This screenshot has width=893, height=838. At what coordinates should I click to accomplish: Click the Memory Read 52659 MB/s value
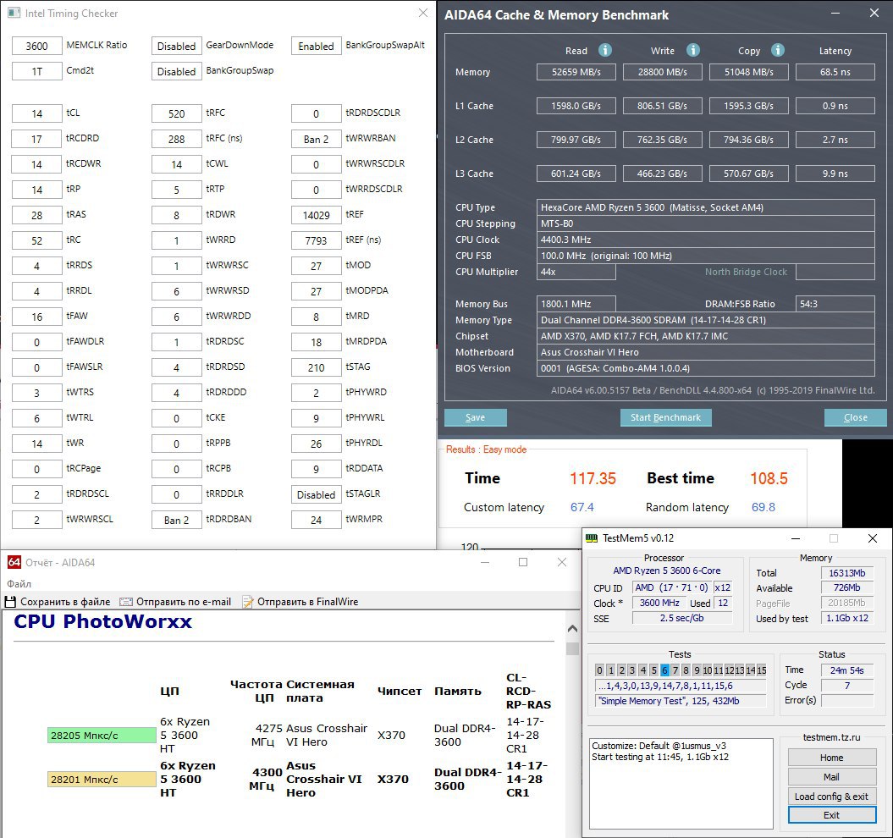[x=576, y=72]
